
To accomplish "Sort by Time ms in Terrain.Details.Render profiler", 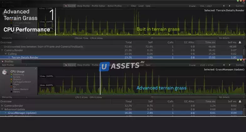I will pyautogui.click(x=210, y=42).
